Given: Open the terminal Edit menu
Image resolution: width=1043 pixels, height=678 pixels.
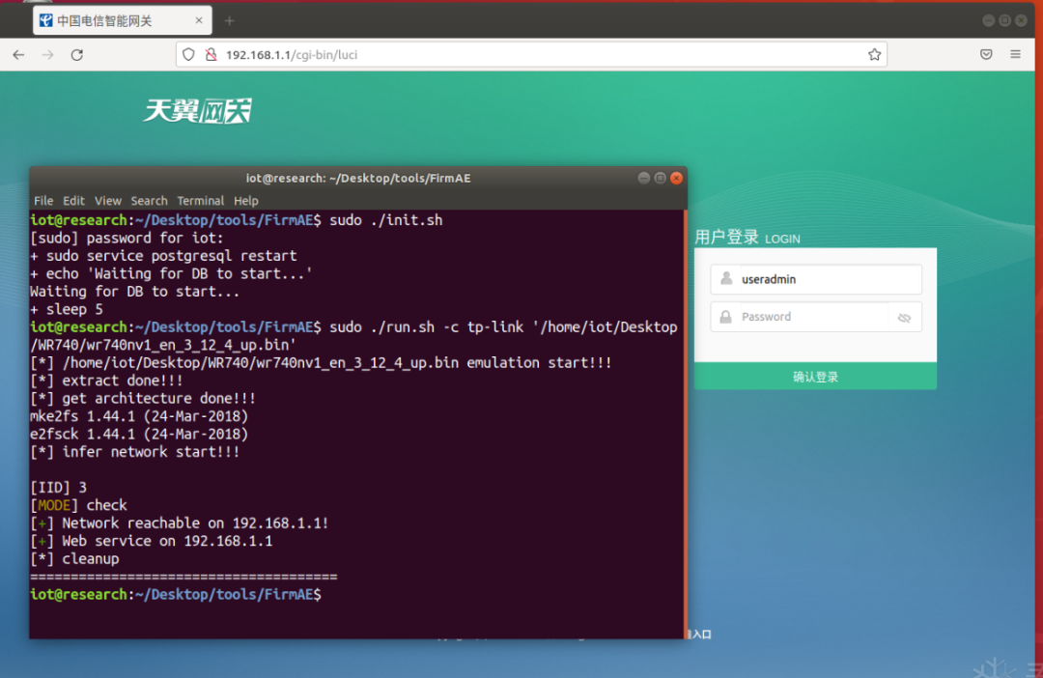Looking at the screenshot, I should coord(73,200).
